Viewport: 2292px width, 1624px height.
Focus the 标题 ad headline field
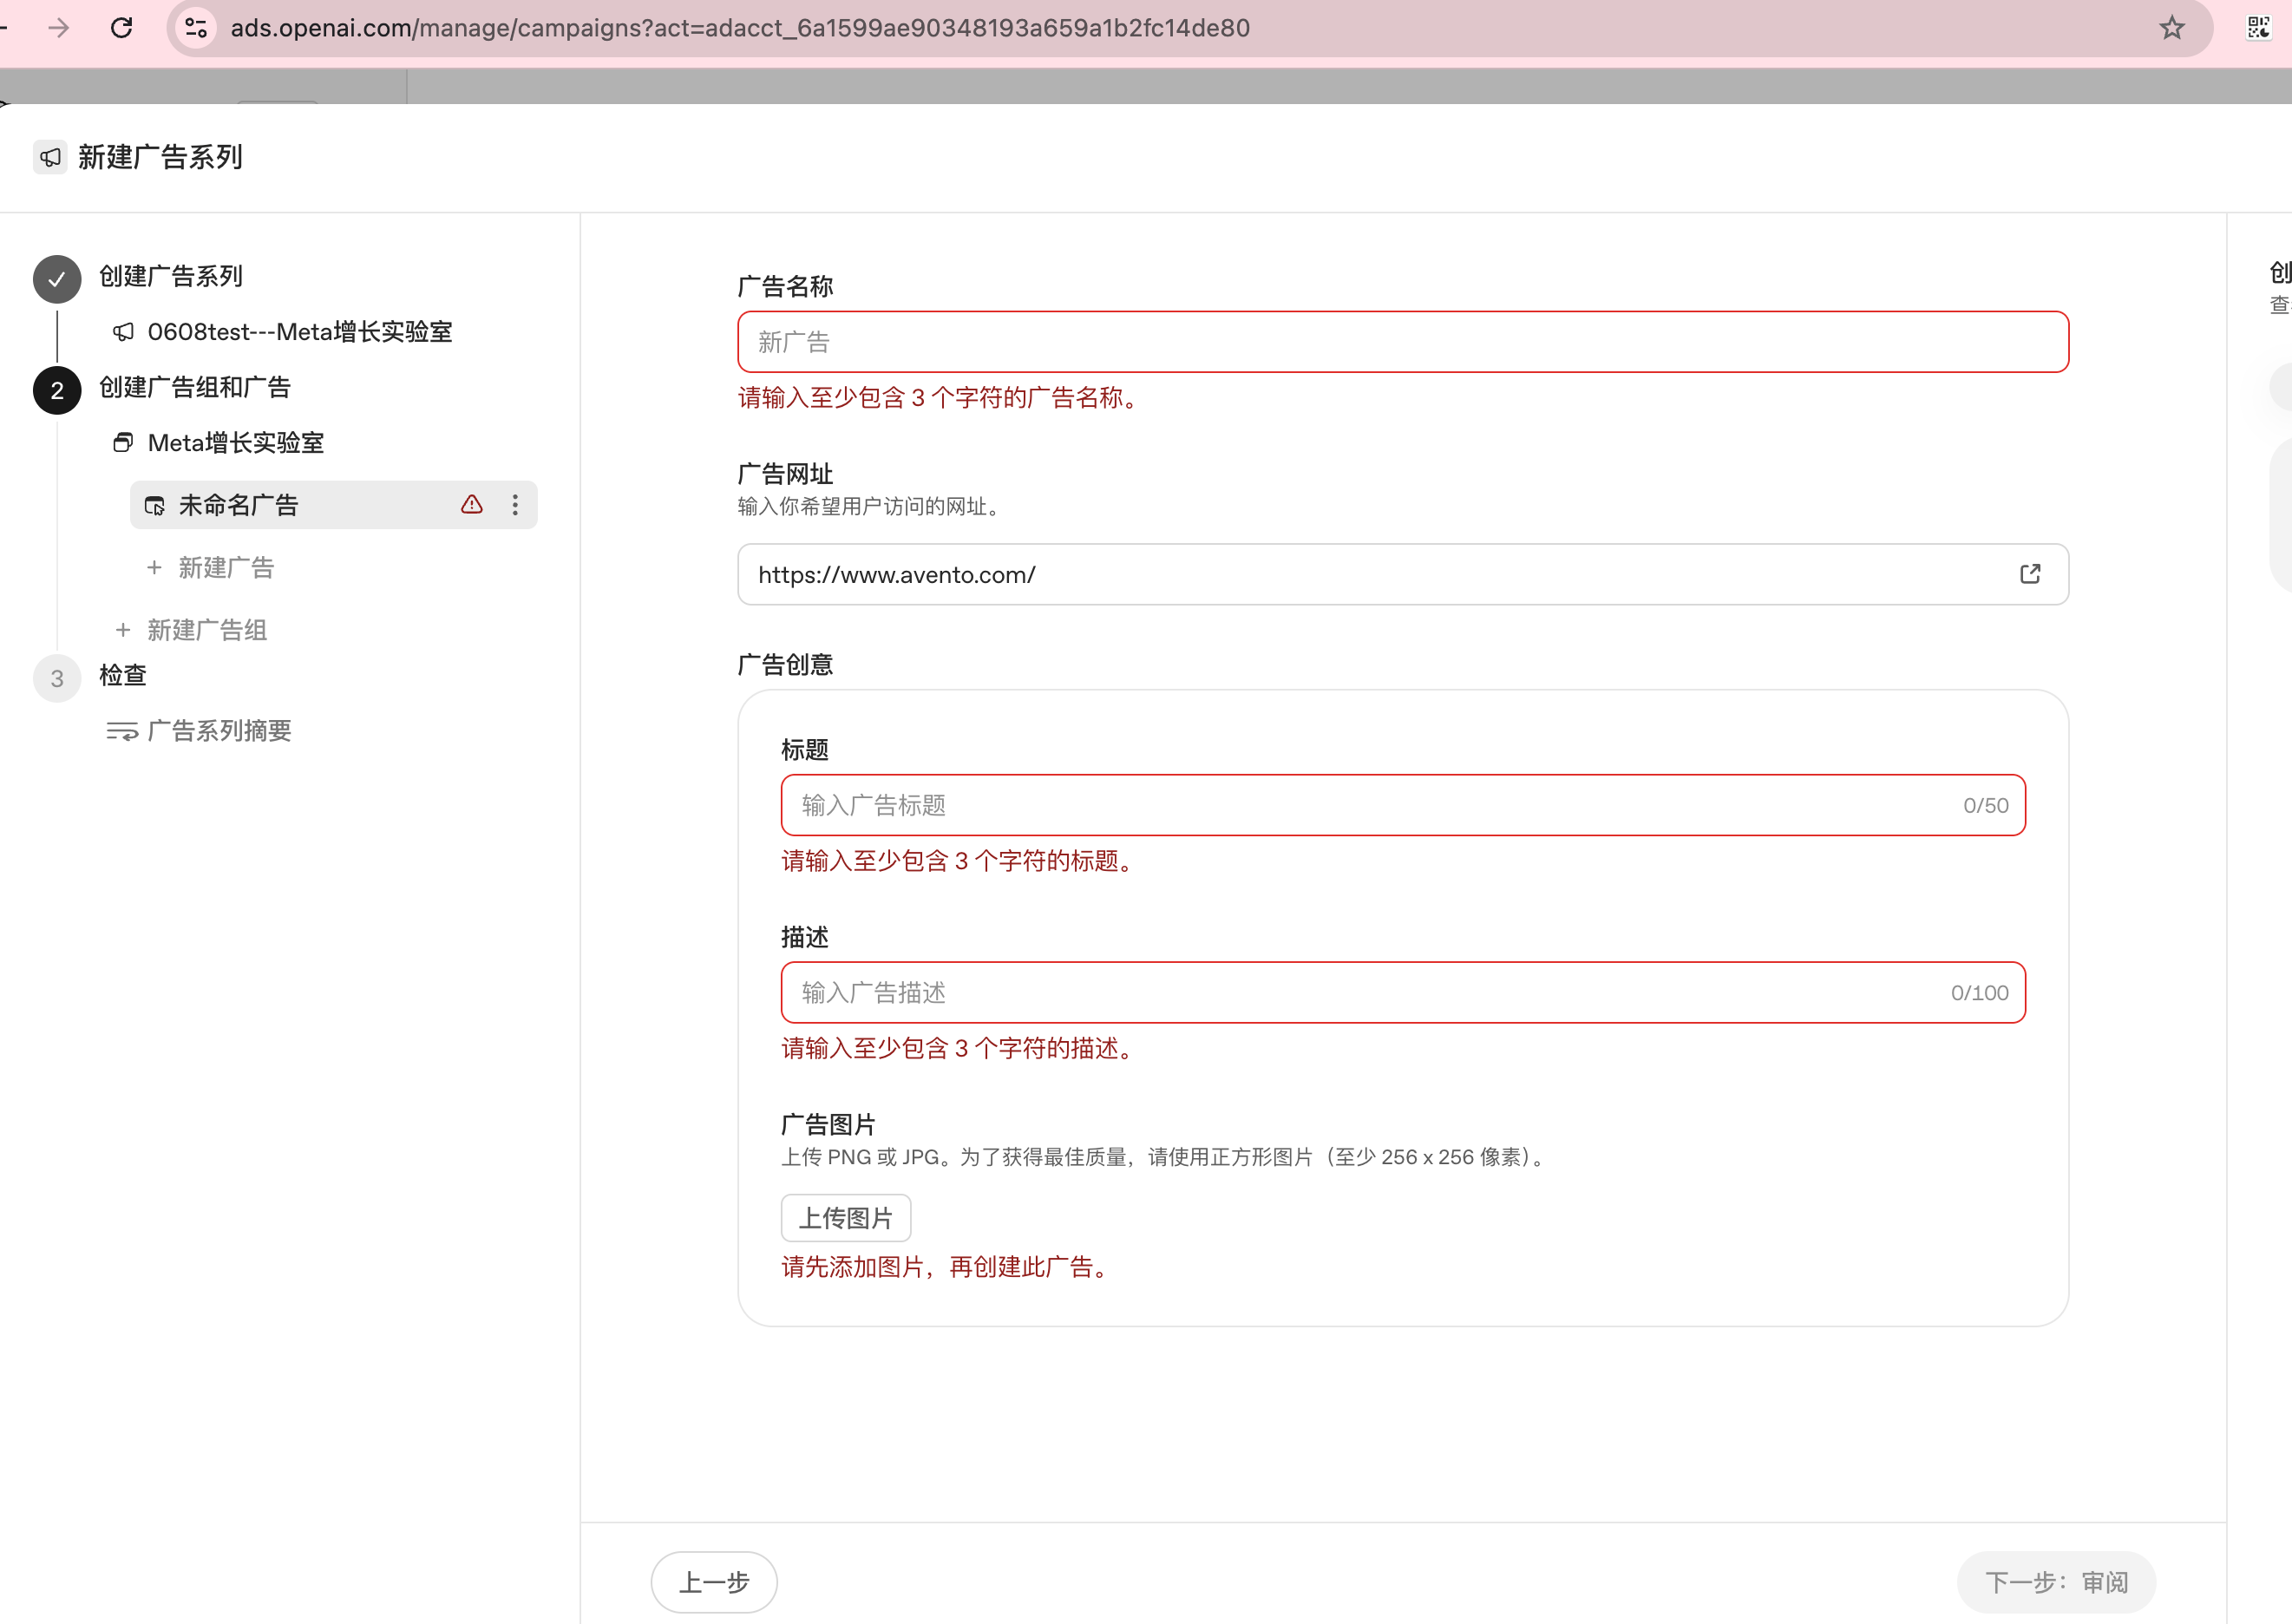1403,805
